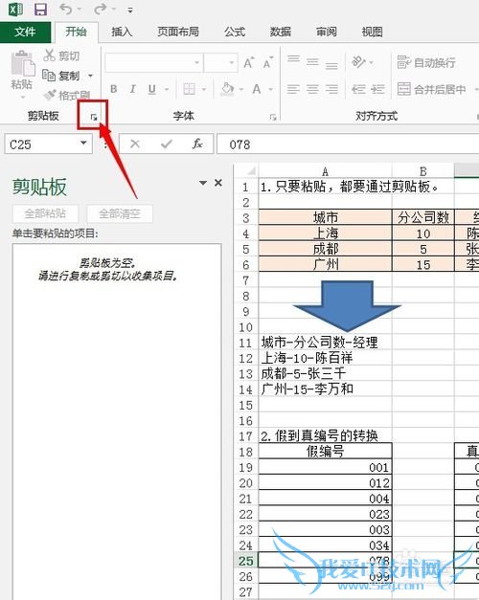
Task: Click the decrease indent icon
Action: point(358,89)
